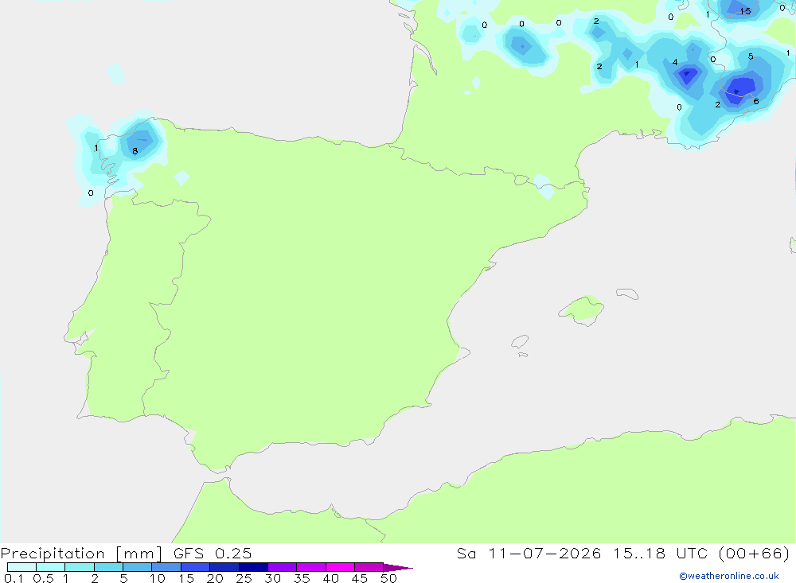This screenshot has height=583, width=796.
Task: Click the '0.5' legend scale label
Action: coord(43,578)
